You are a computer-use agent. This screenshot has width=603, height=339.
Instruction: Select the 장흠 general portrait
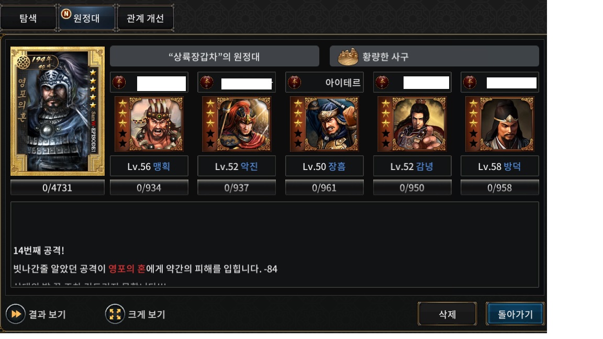[x=325, y=124]
